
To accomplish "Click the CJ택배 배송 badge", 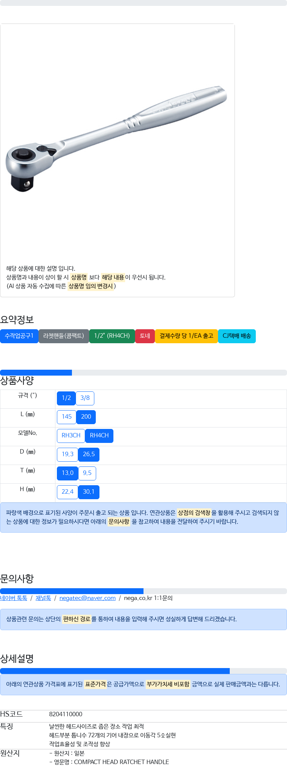I will (x=237, y=336).
